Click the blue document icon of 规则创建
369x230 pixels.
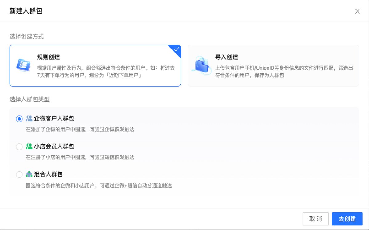click(23, 65)
